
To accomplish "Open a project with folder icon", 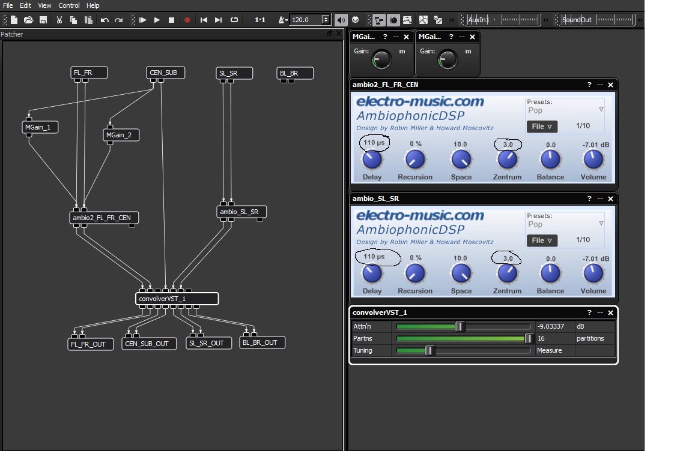I will coord(28,20).
